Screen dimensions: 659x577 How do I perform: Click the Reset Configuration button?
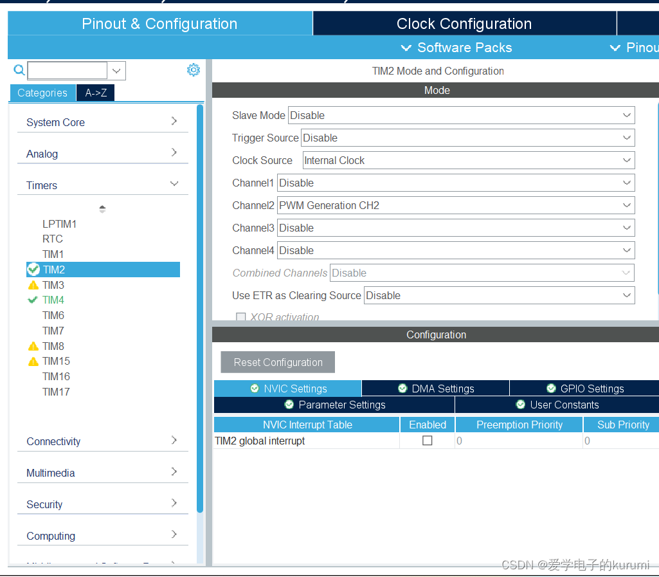pyautogui.click(x=278, y=362)
